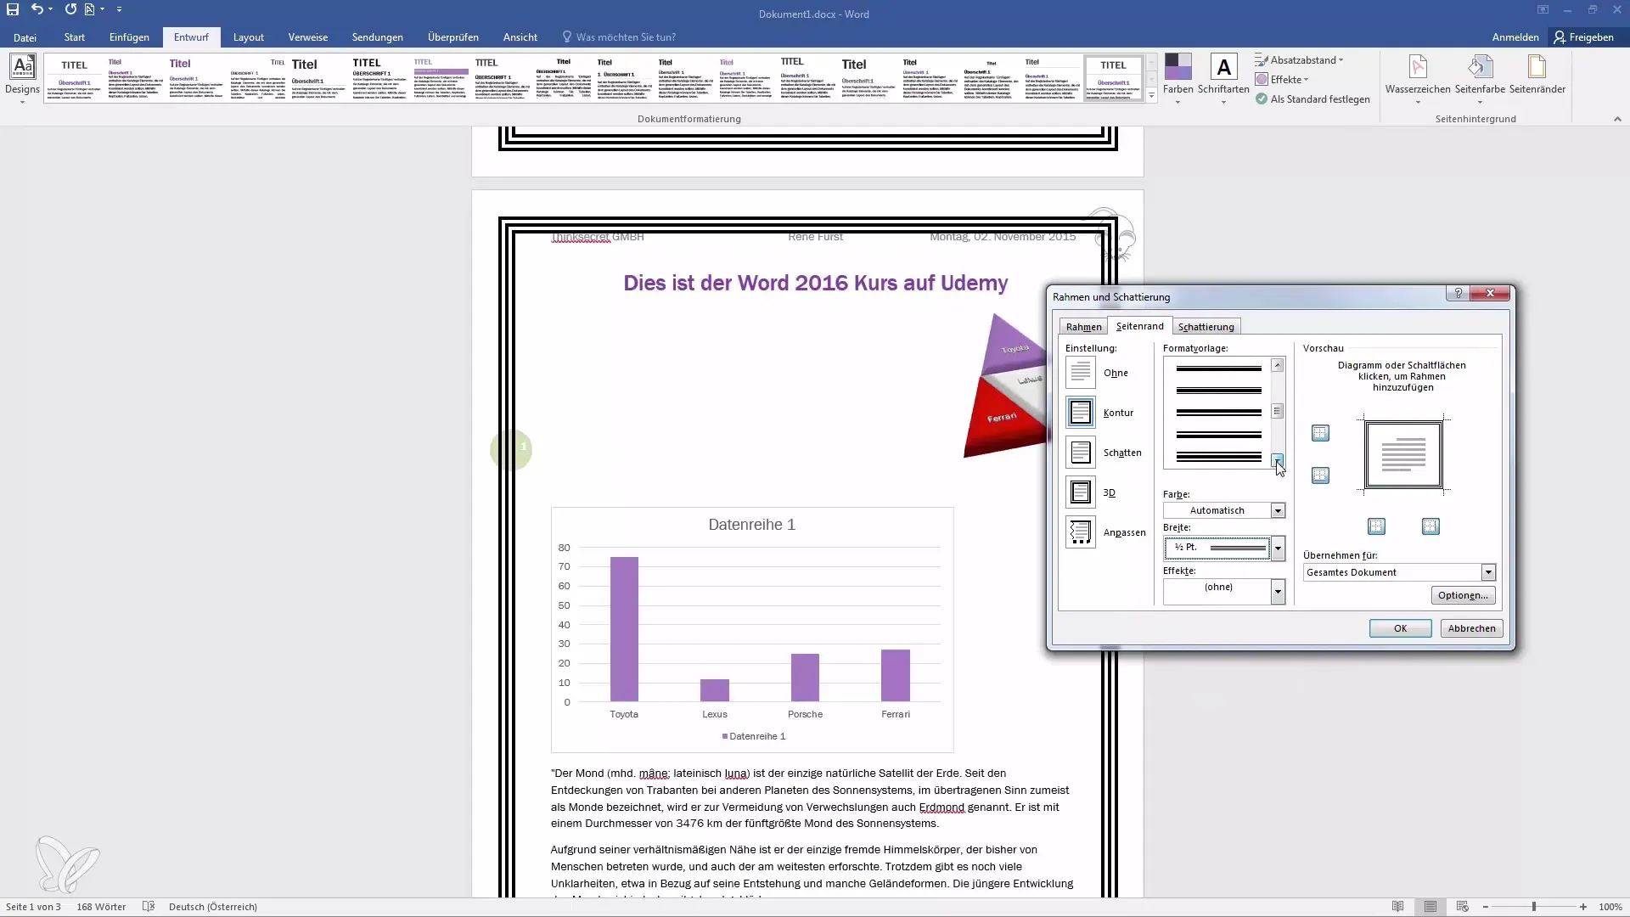Image resolution: width=1630 pixels, height=917 pixels.
Task: Click zoom out minus icon
Action: 1485,907
